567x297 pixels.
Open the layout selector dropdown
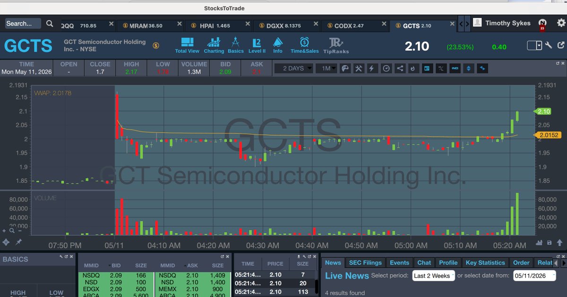[534, 45]
